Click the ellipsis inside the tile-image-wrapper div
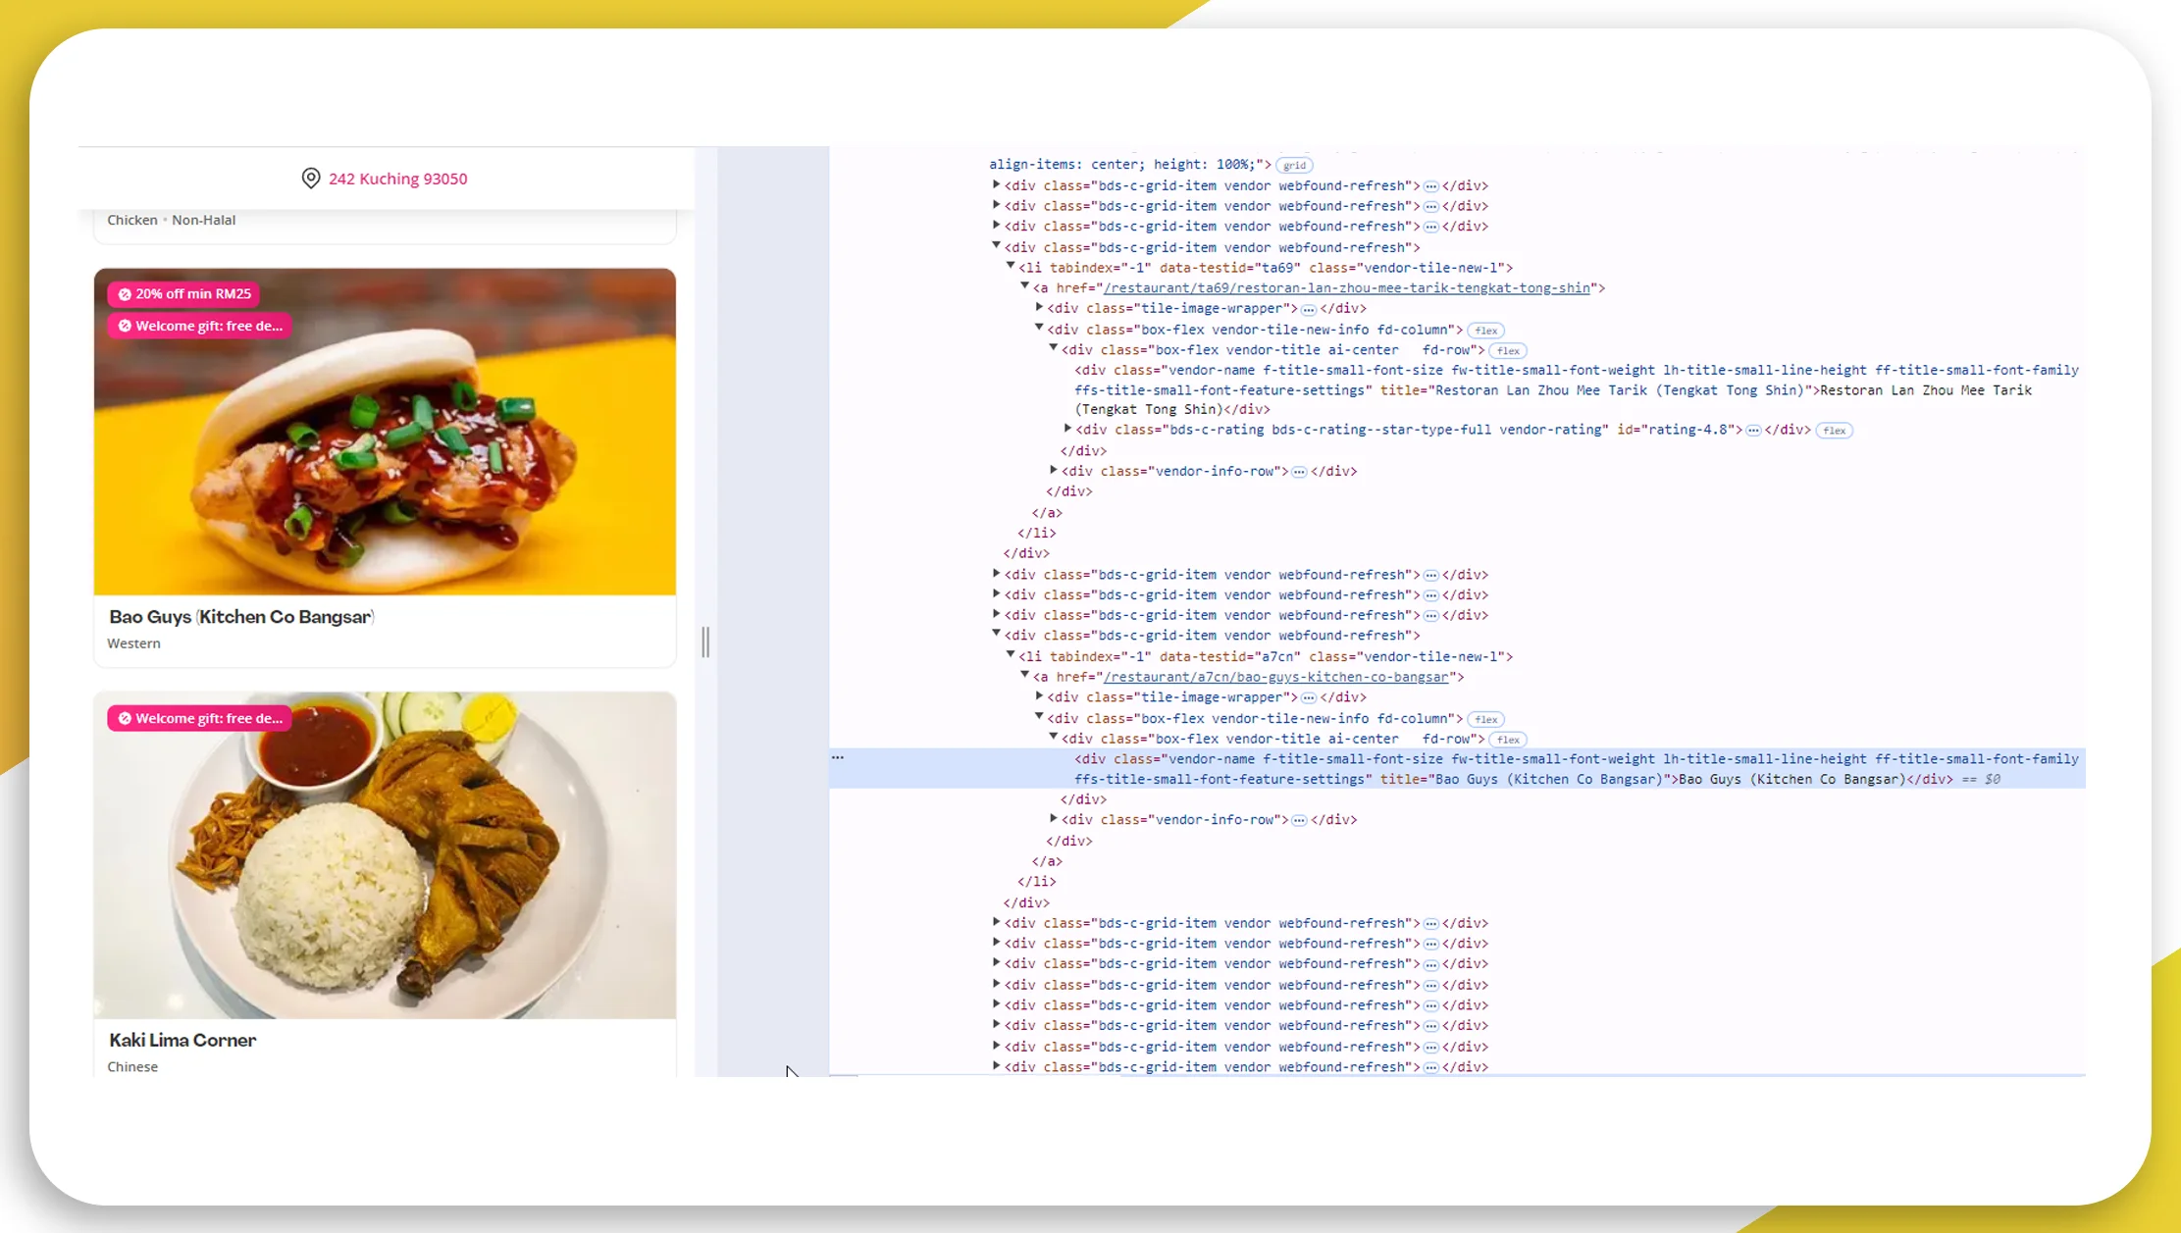 click(1310, 307)
